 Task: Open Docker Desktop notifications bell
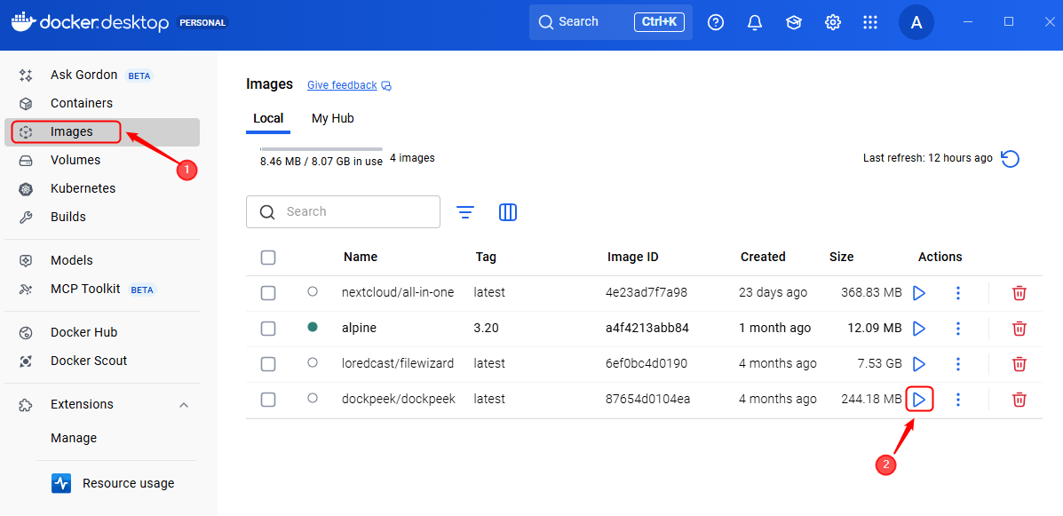coord(754,21)
